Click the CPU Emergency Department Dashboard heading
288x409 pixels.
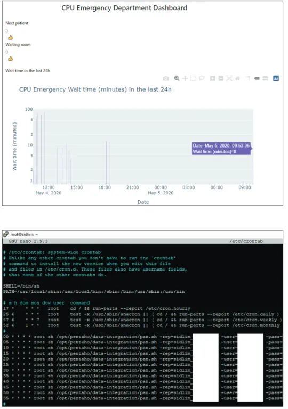coord(124,8)
